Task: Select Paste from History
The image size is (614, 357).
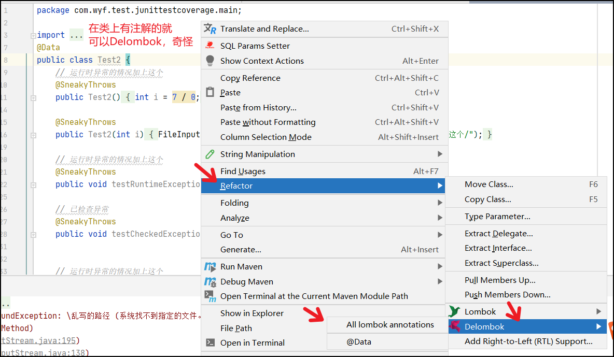Action: coord(324,107)
